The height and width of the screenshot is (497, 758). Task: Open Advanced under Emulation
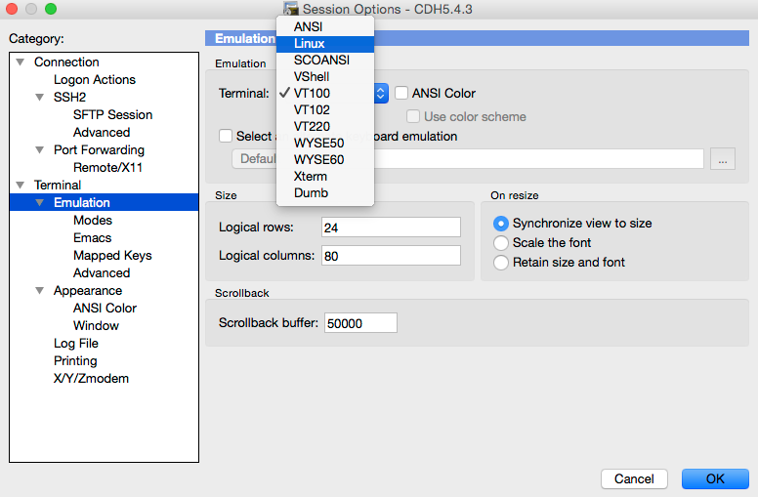tap(102, 273)
